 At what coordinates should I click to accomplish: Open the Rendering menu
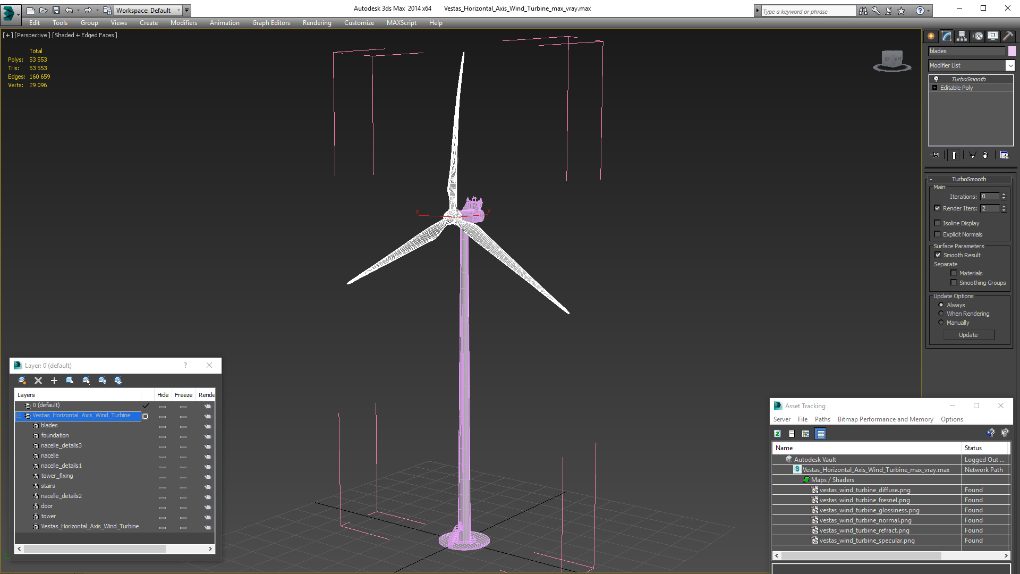317,23
